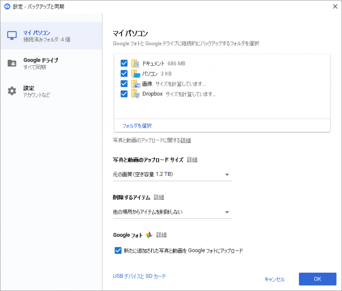Click the 3 KB size text

point(166,74)
